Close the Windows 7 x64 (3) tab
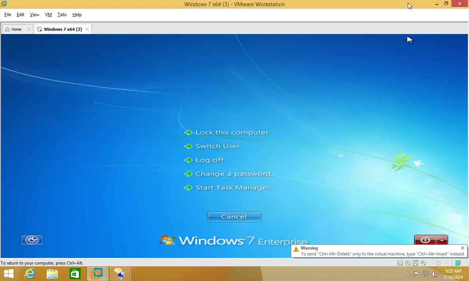 [87, 29]
